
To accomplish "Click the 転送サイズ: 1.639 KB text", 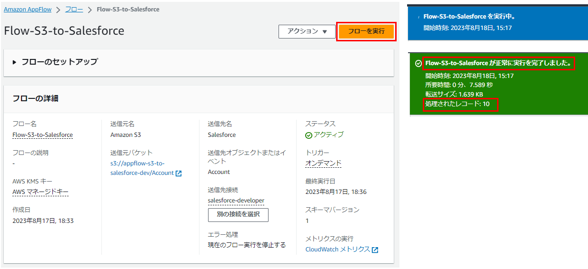I will (x=454, y=94).
